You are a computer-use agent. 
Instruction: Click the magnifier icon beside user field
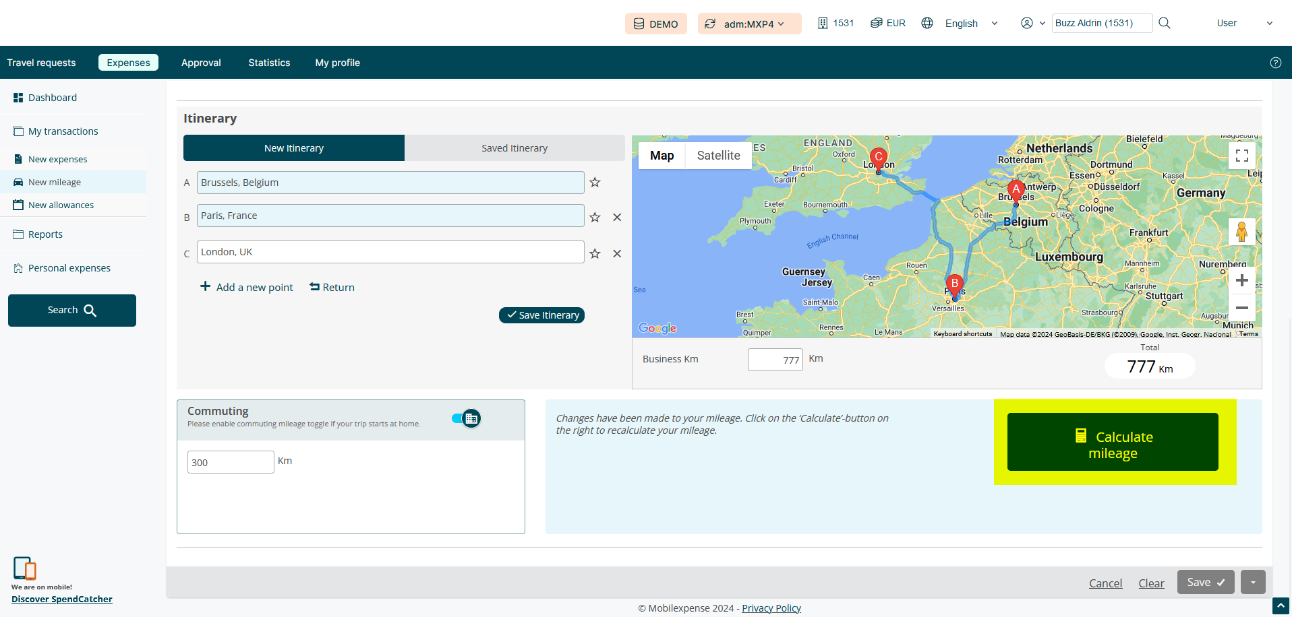[x=1165, y=23]
